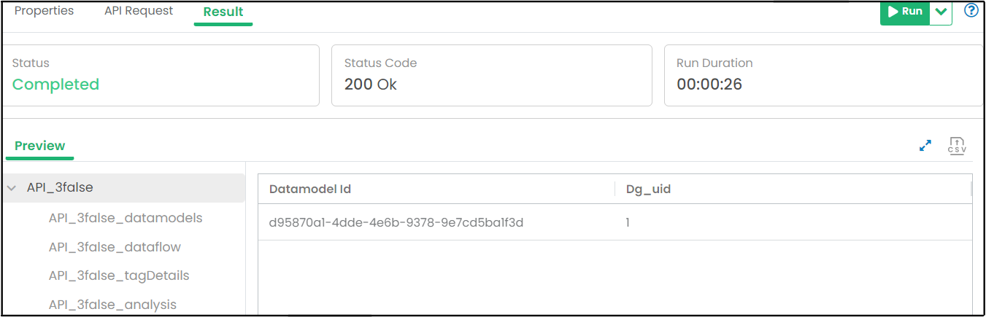This screenshot has width=986, height=317.
Task: Open the API Request tab
Action: tap(139, 11)
